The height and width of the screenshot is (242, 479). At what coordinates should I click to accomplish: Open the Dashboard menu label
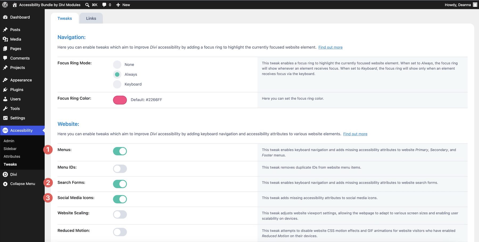(x=20, y=17)
